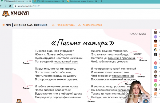Screen dimensions: 160x103
Task: Click the bear mascot at the slide bottom
Action: click(19, 101)
